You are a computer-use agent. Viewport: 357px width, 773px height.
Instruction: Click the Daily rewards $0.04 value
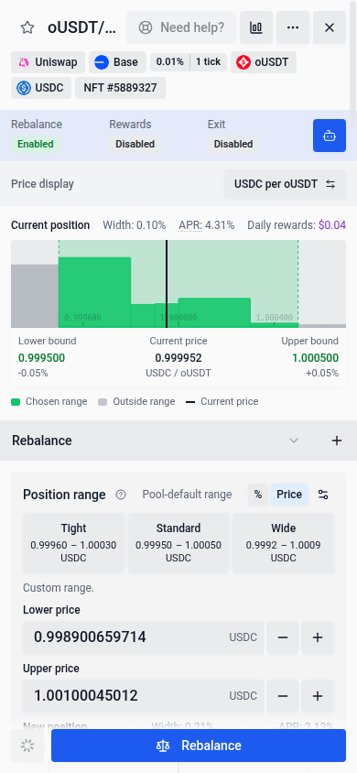(332, 225)
